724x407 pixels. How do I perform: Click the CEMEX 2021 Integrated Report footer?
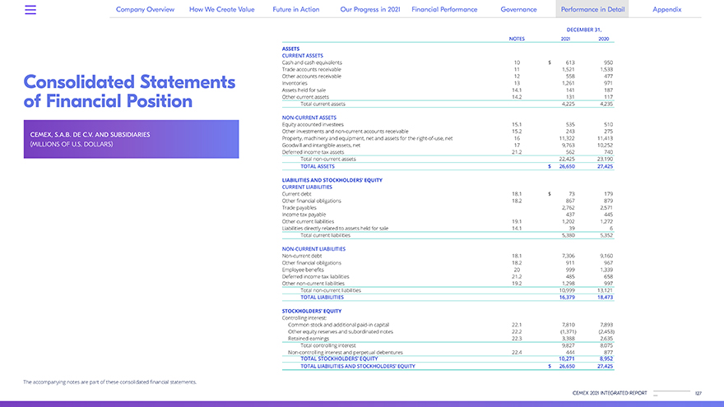[610, 393]
